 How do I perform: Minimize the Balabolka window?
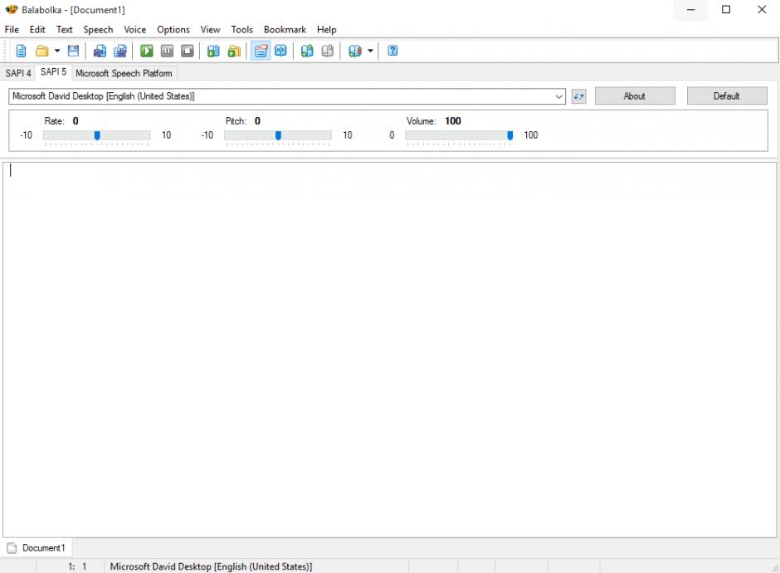(690, 10)
